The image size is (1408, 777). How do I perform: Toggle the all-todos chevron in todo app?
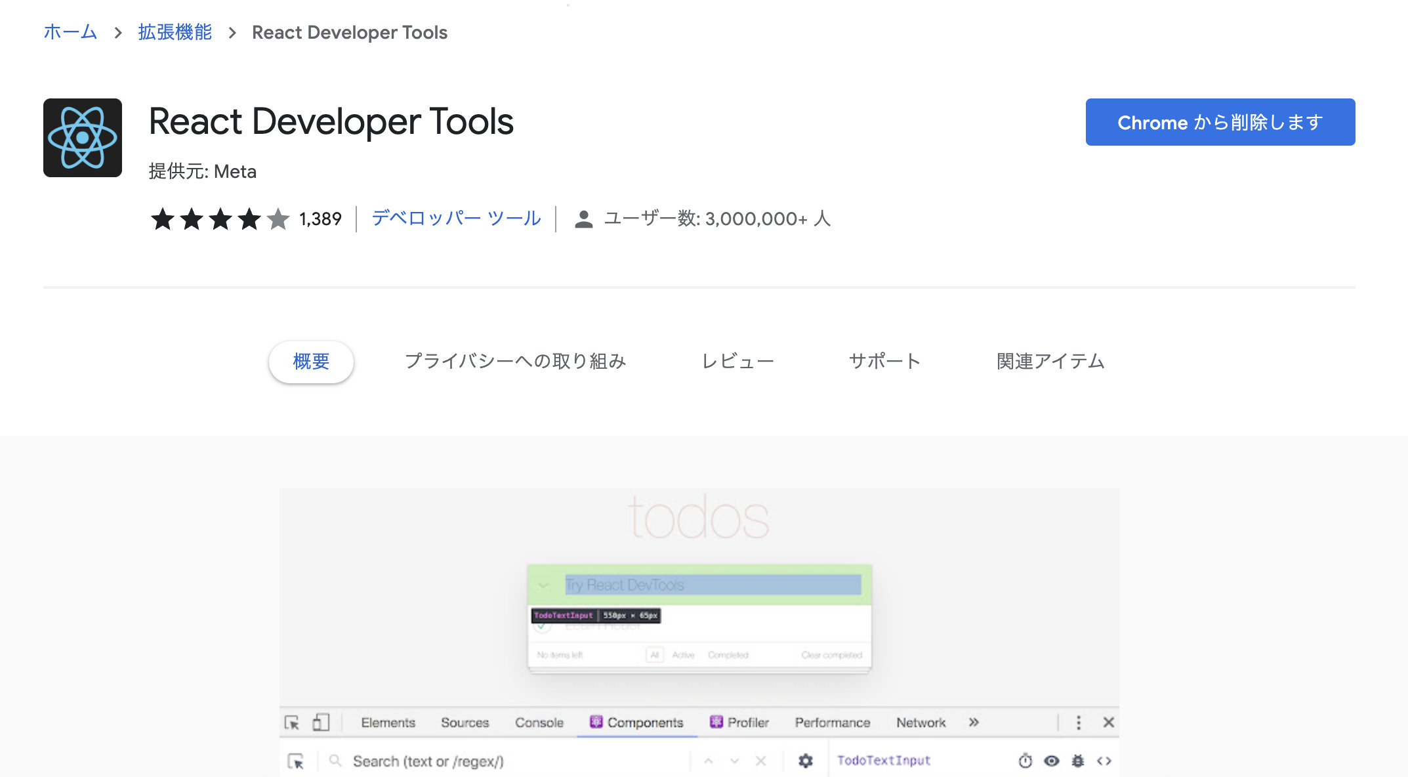click(x=543, y=585)
